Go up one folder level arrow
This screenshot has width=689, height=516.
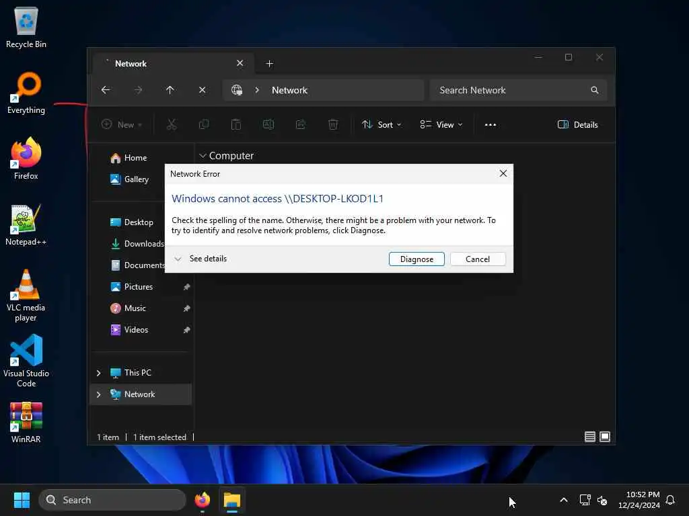170,90
